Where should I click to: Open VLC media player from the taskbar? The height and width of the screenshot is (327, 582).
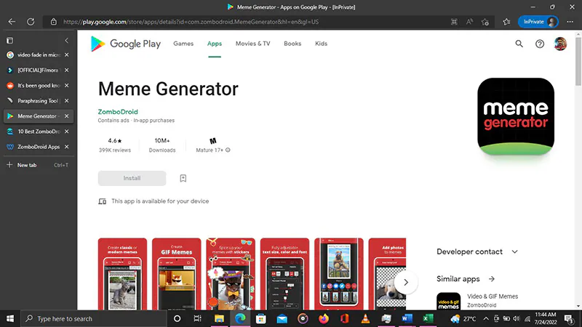coord(365,318)
